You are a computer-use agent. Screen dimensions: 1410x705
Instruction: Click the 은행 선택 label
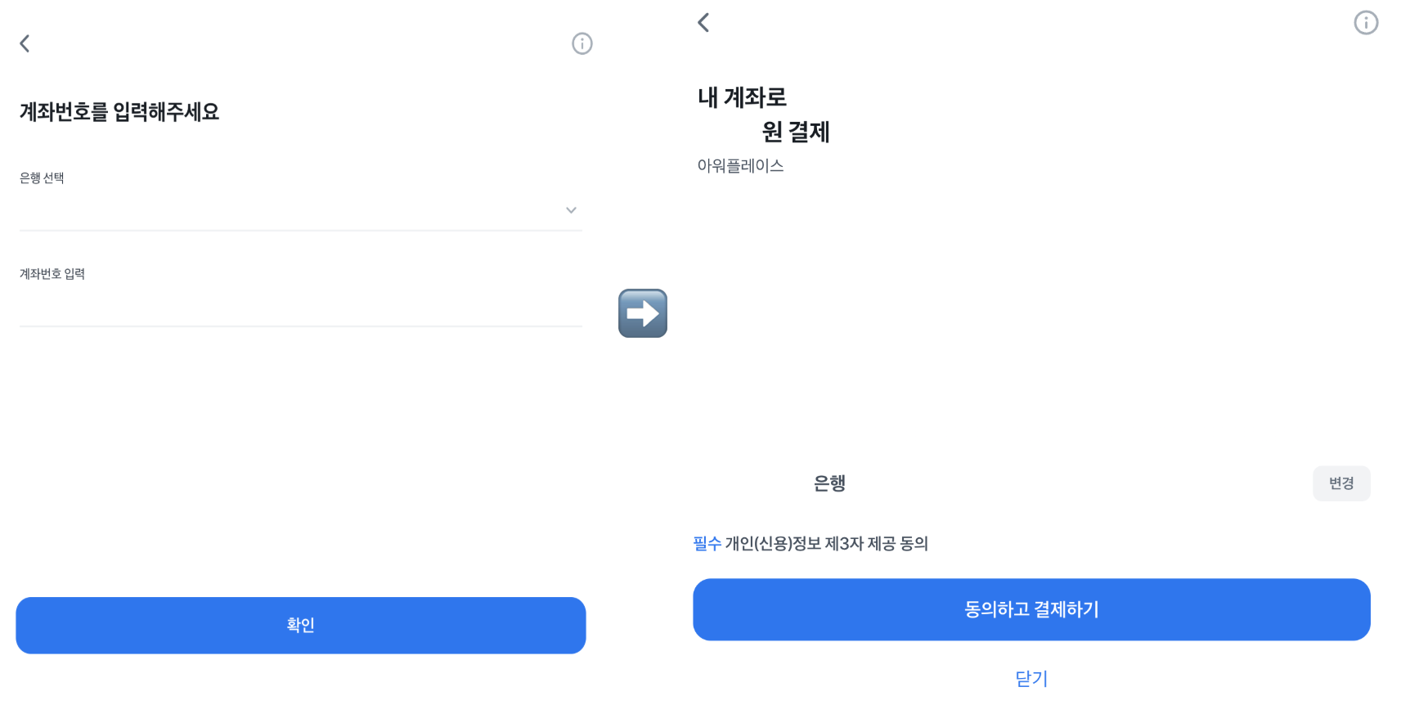(x=42, y=178)
